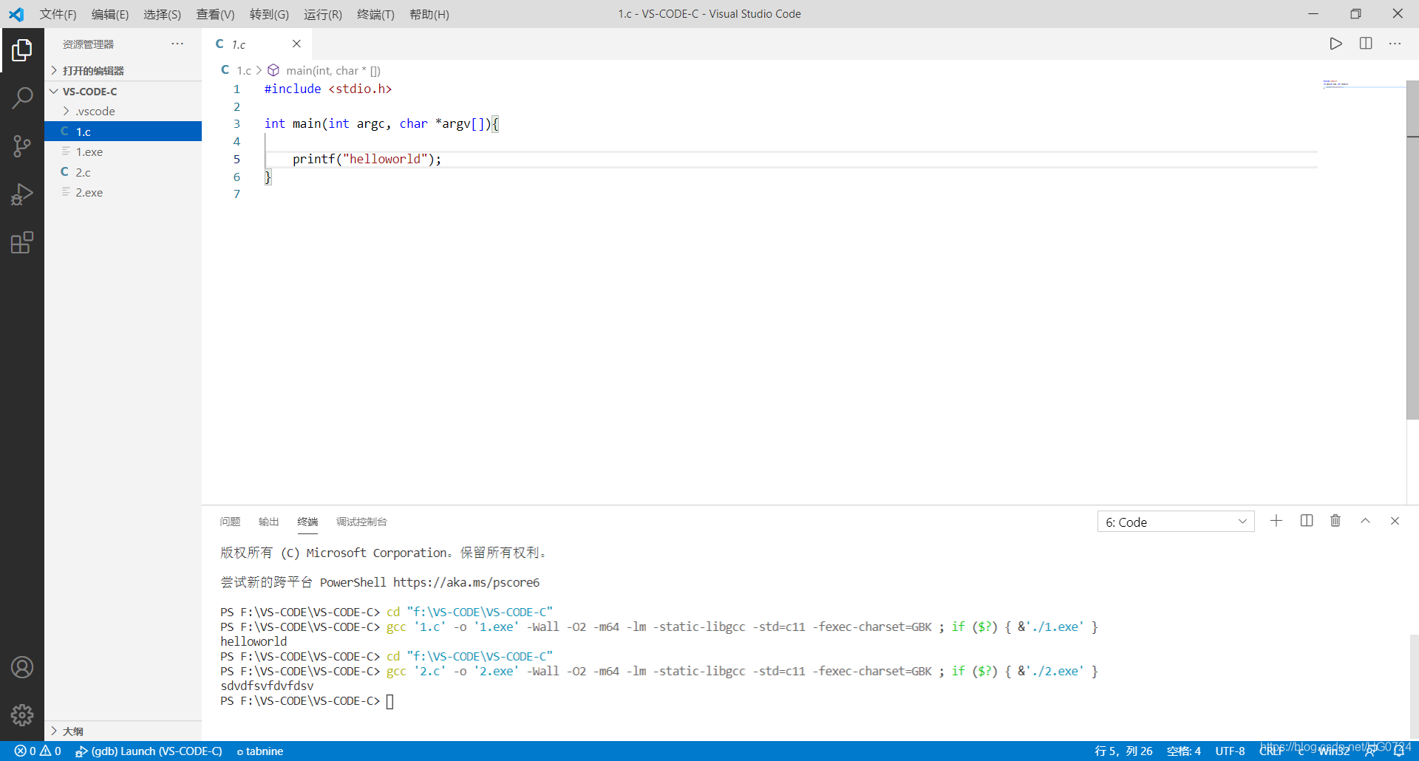
Task: Open the 转到(G) menu
Action: point(269,14)
